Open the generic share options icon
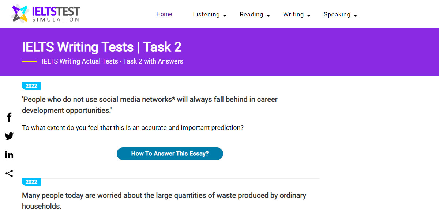Viewport: 439px width, 219px height. [9, 173]
